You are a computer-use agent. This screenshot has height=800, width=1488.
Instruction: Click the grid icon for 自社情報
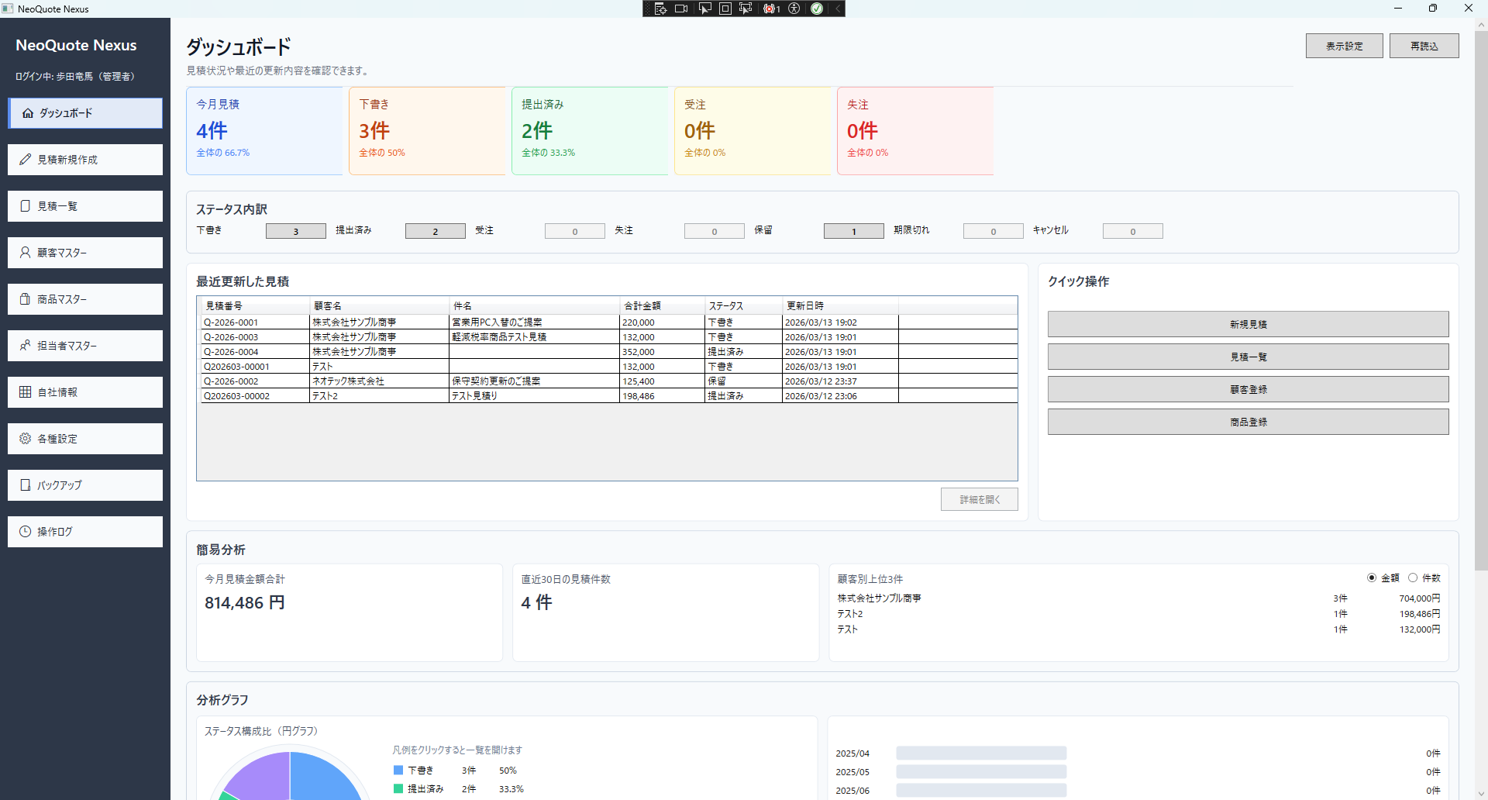26,392
